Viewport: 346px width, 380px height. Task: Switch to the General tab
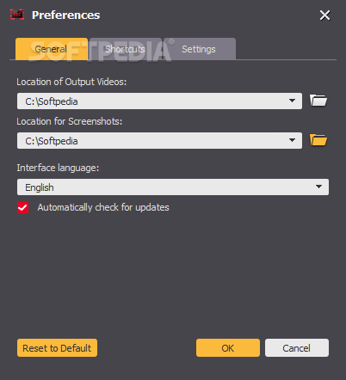[x=52, y=49]
